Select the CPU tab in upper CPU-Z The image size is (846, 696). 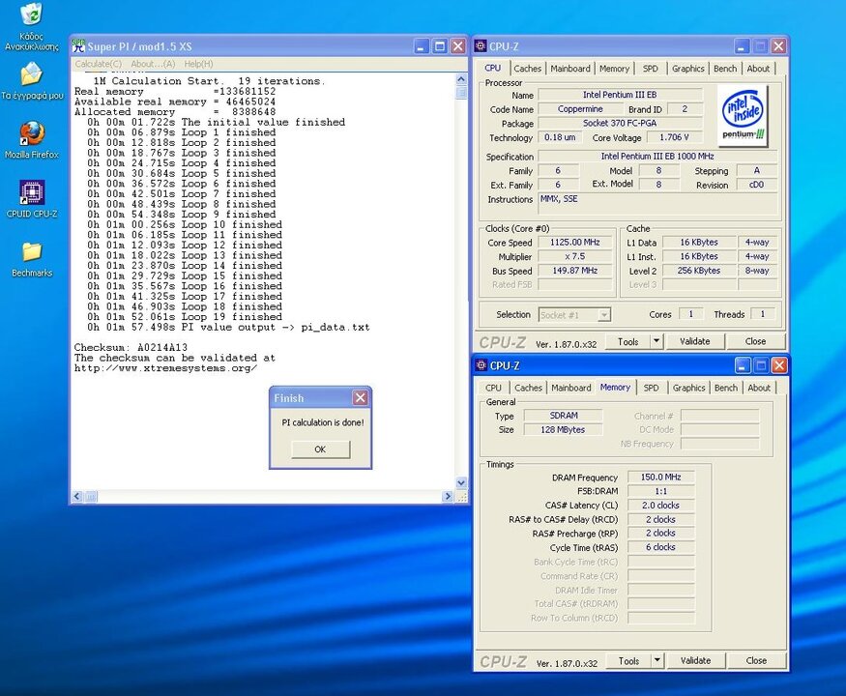coord(492,68)
